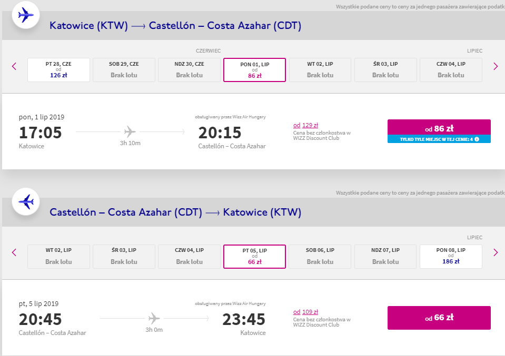
Task: Show later return dates with right arrow
Action: pyautogui.click(x=496, y=252)
